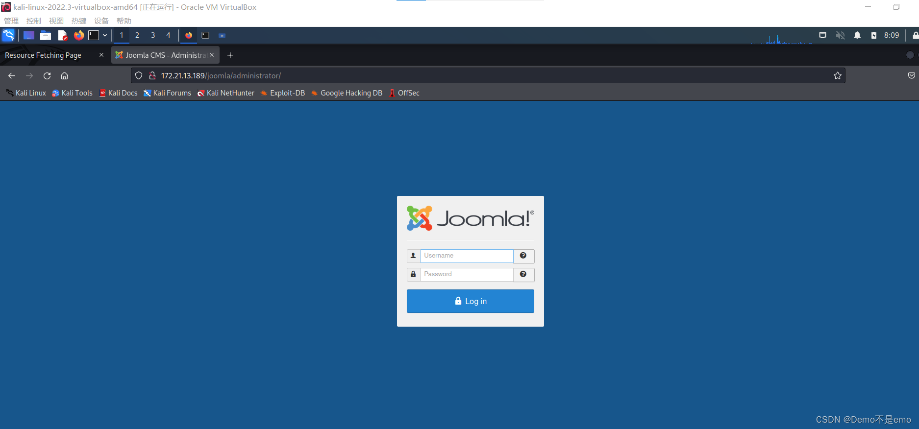Viewport: 919px width, 429px height.
Task: Click the tracking protection shield icon
Action: pos(139,75)
